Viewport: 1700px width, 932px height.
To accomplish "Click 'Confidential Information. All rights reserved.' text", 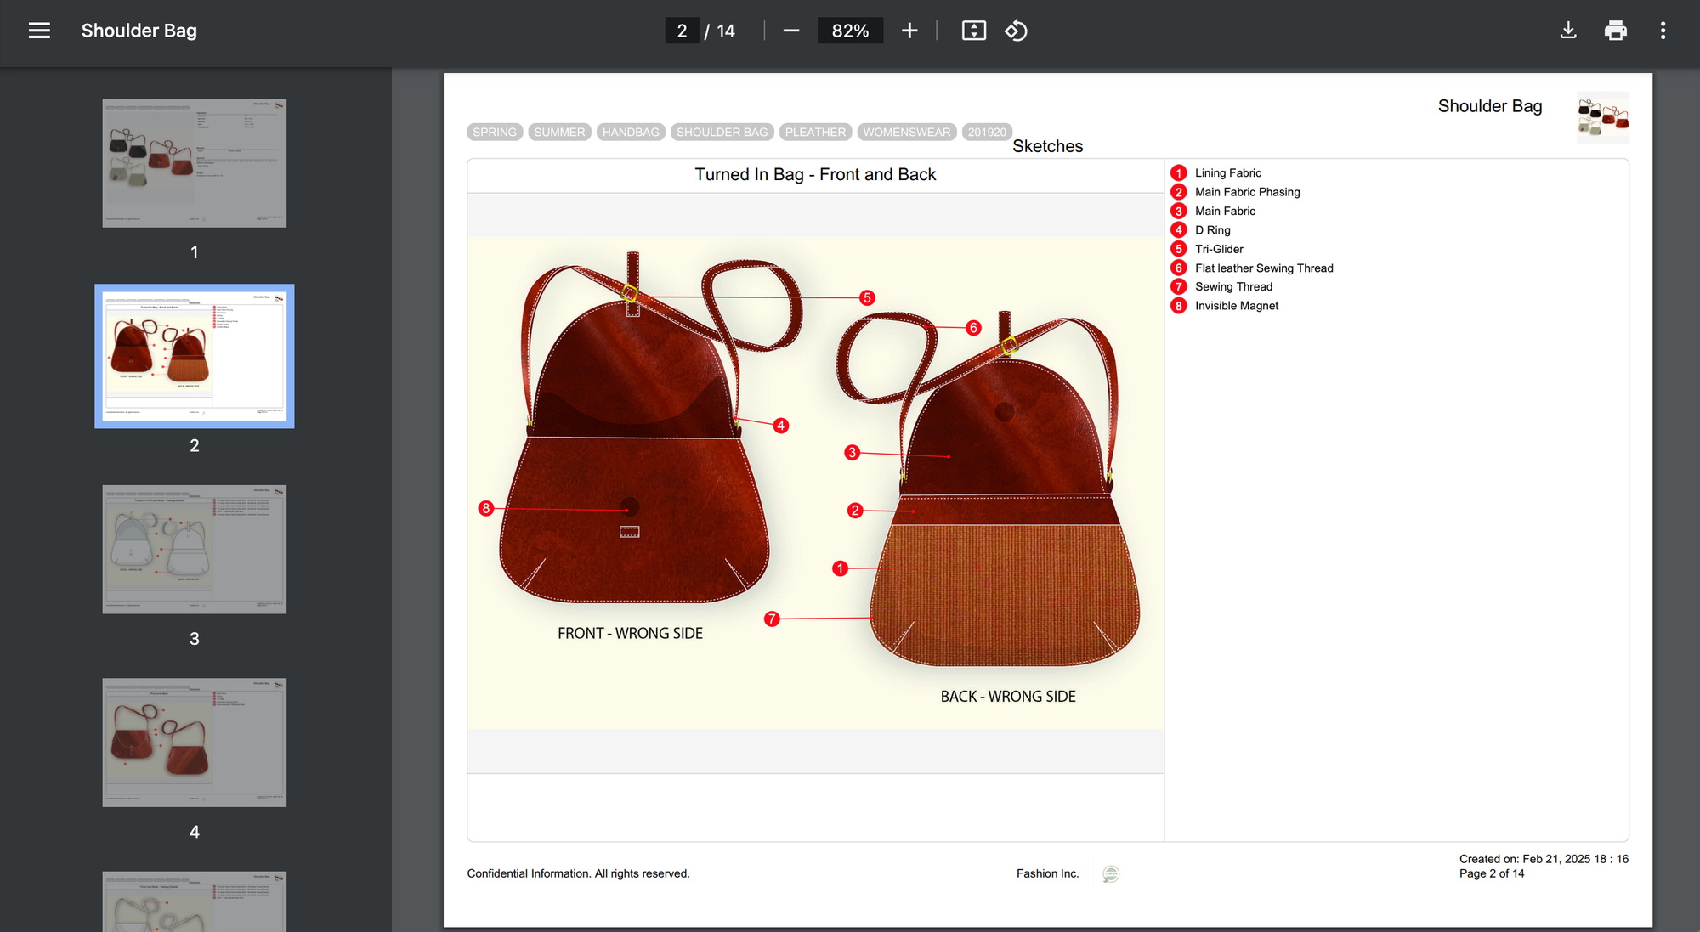I will point(578,873).
